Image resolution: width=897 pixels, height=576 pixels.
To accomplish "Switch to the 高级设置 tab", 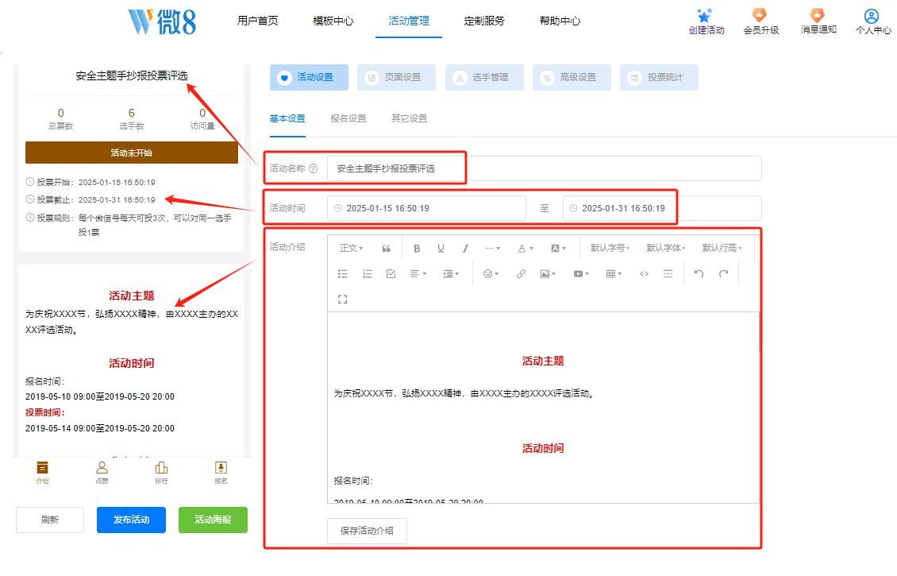I will click(x=572, y=77).
